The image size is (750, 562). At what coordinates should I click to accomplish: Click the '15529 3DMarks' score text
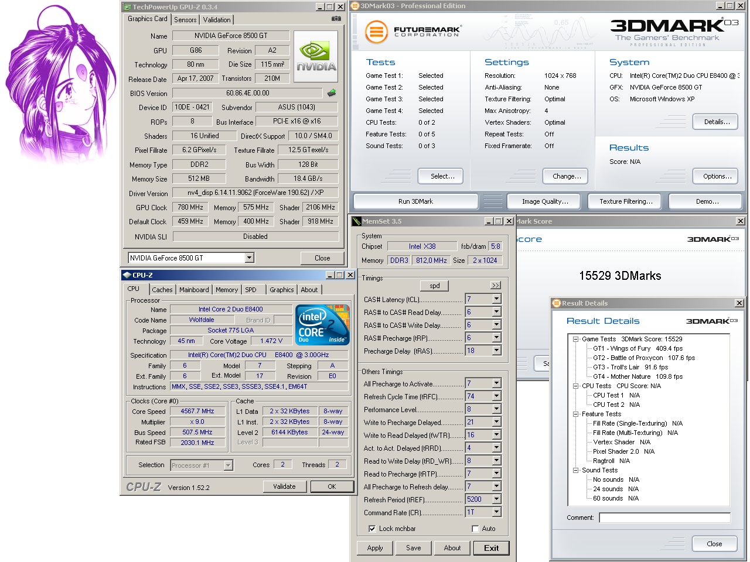click(x=620, y=276)
